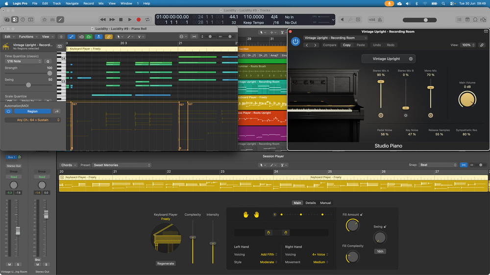
Task: Open Quick Help question mark icon
Action: pyautogui.click(x=23, y=20)
